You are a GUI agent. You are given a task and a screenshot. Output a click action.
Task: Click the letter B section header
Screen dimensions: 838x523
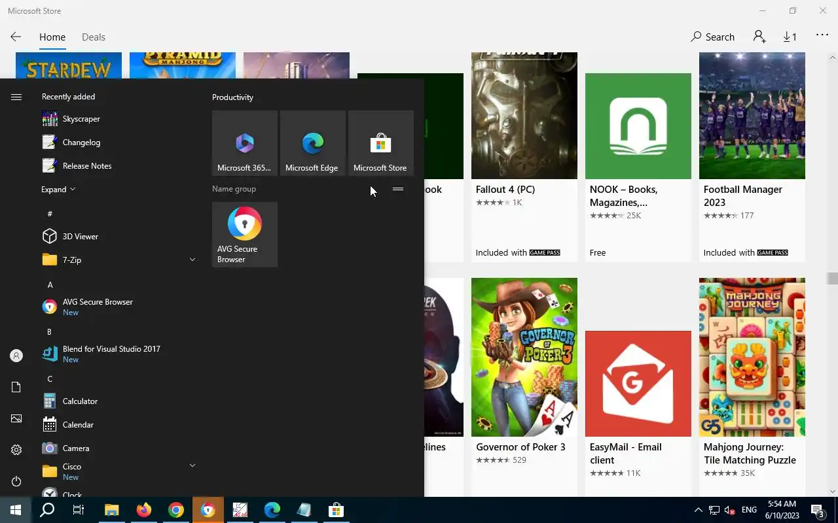[50, 332]
